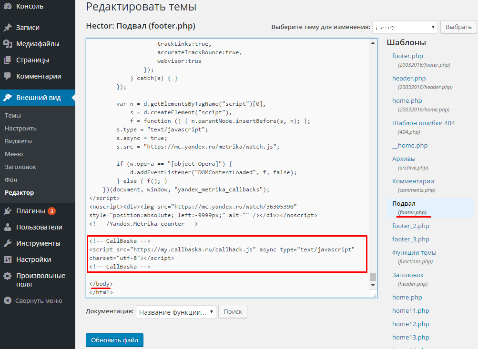This screenshot has width=478, height=349.
Task: Open bottom home.php template after Заголовок
Action: click(407, 297)
